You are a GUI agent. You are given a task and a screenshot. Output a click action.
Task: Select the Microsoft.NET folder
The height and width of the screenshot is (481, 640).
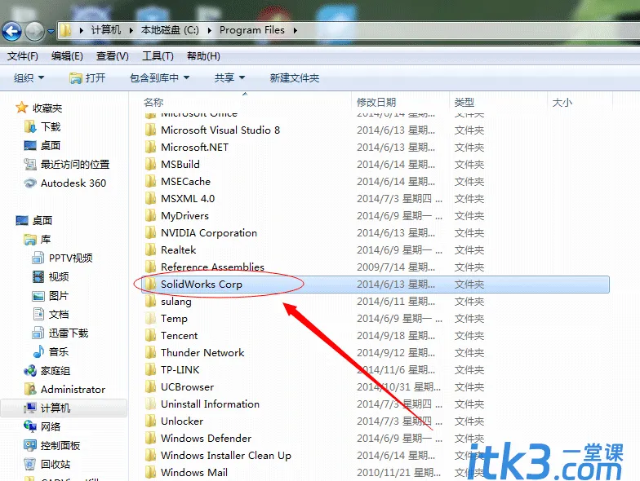pyautogui.click(x=194, y=147)
